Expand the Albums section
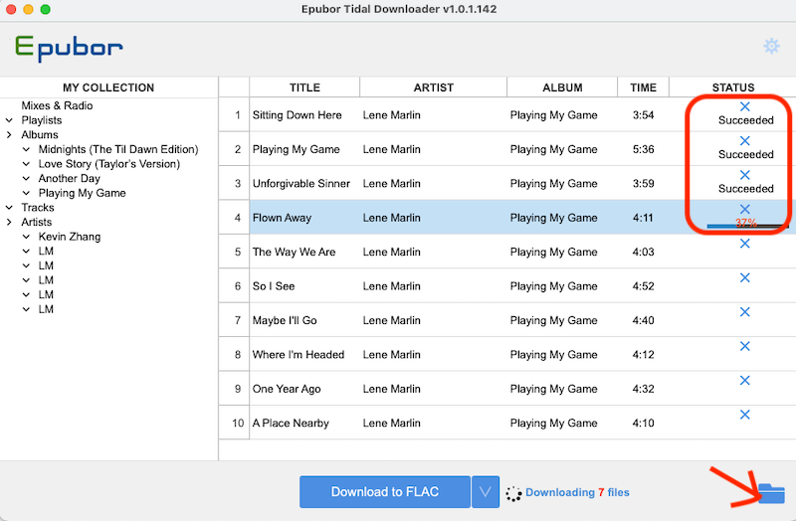The height and width of the screenshot is (521, 796). [x=9, y=135]
